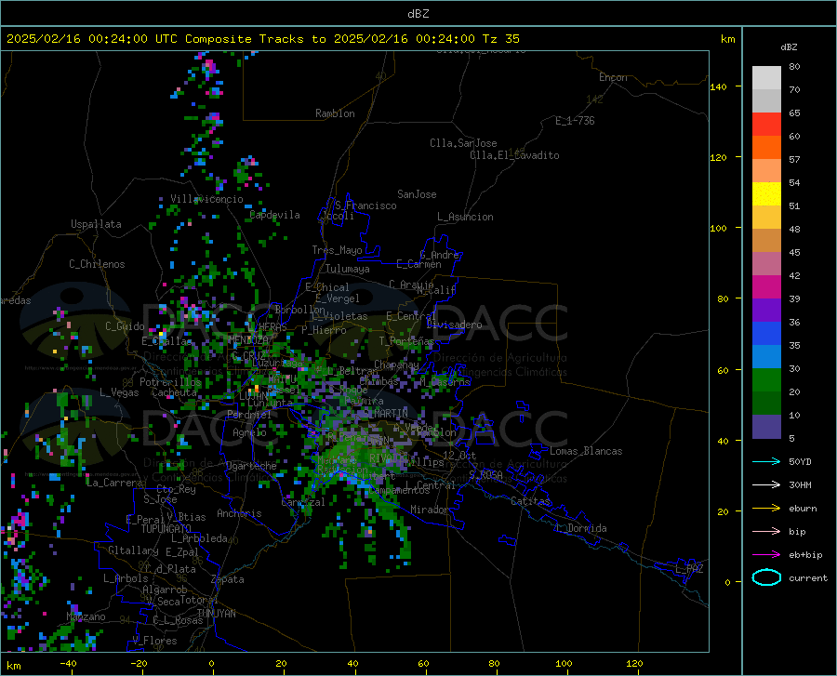Select the green 20-30 dBZ color swatch
Viewport: 837px width, 676px height.
(766, 380)
